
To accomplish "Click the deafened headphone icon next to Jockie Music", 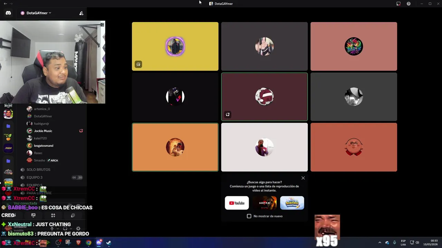I will [81, 131].
